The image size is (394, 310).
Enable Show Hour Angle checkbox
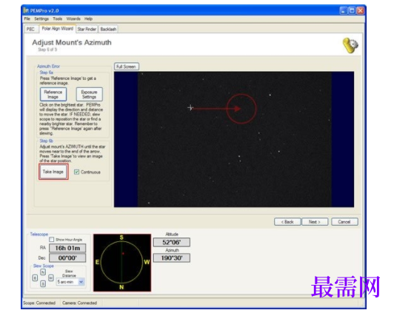[x=52, y=240]
